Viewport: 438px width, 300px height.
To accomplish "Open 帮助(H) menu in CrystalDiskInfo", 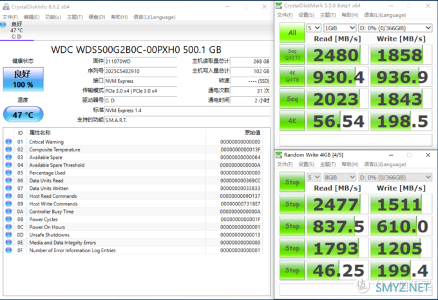I will pos(119,17).
